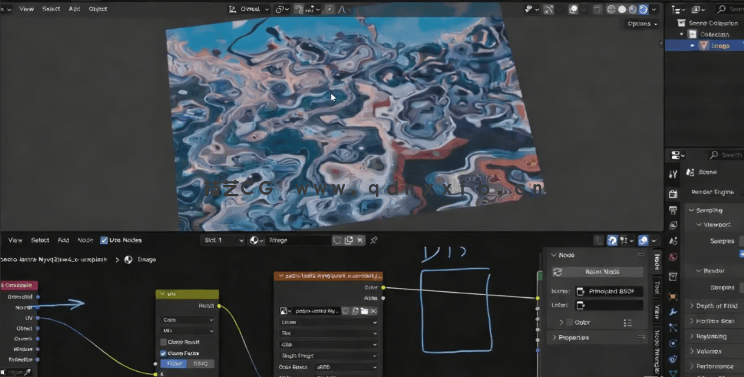
Task: Open the Add menu in the shader editor
Action: tap(63, 240)
